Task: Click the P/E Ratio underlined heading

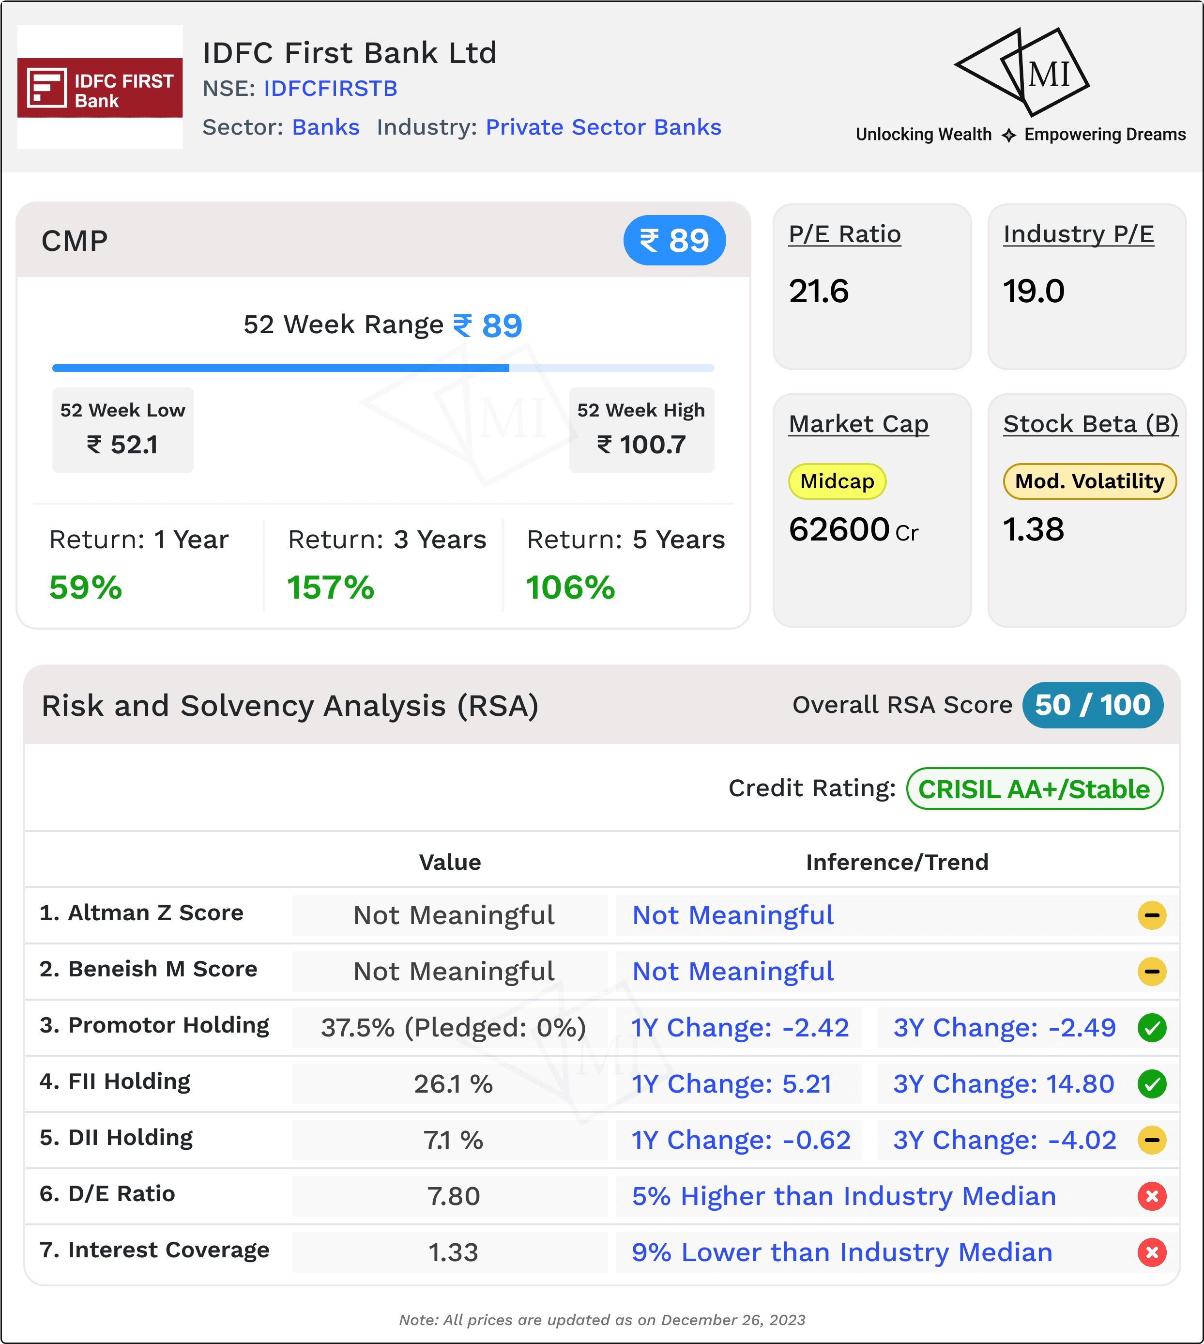Action: (845, 234)
